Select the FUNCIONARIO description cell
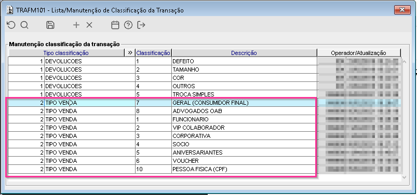This screenshot has width=417, height=195. [244, 119]
